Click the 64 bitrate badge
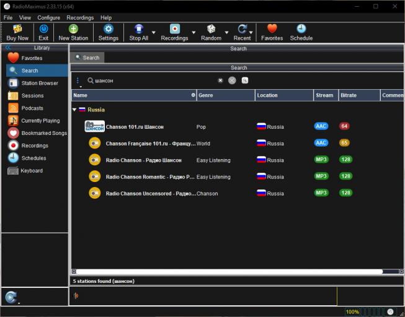The width and height of the screenshot is (405, 317). pos(344,126)
